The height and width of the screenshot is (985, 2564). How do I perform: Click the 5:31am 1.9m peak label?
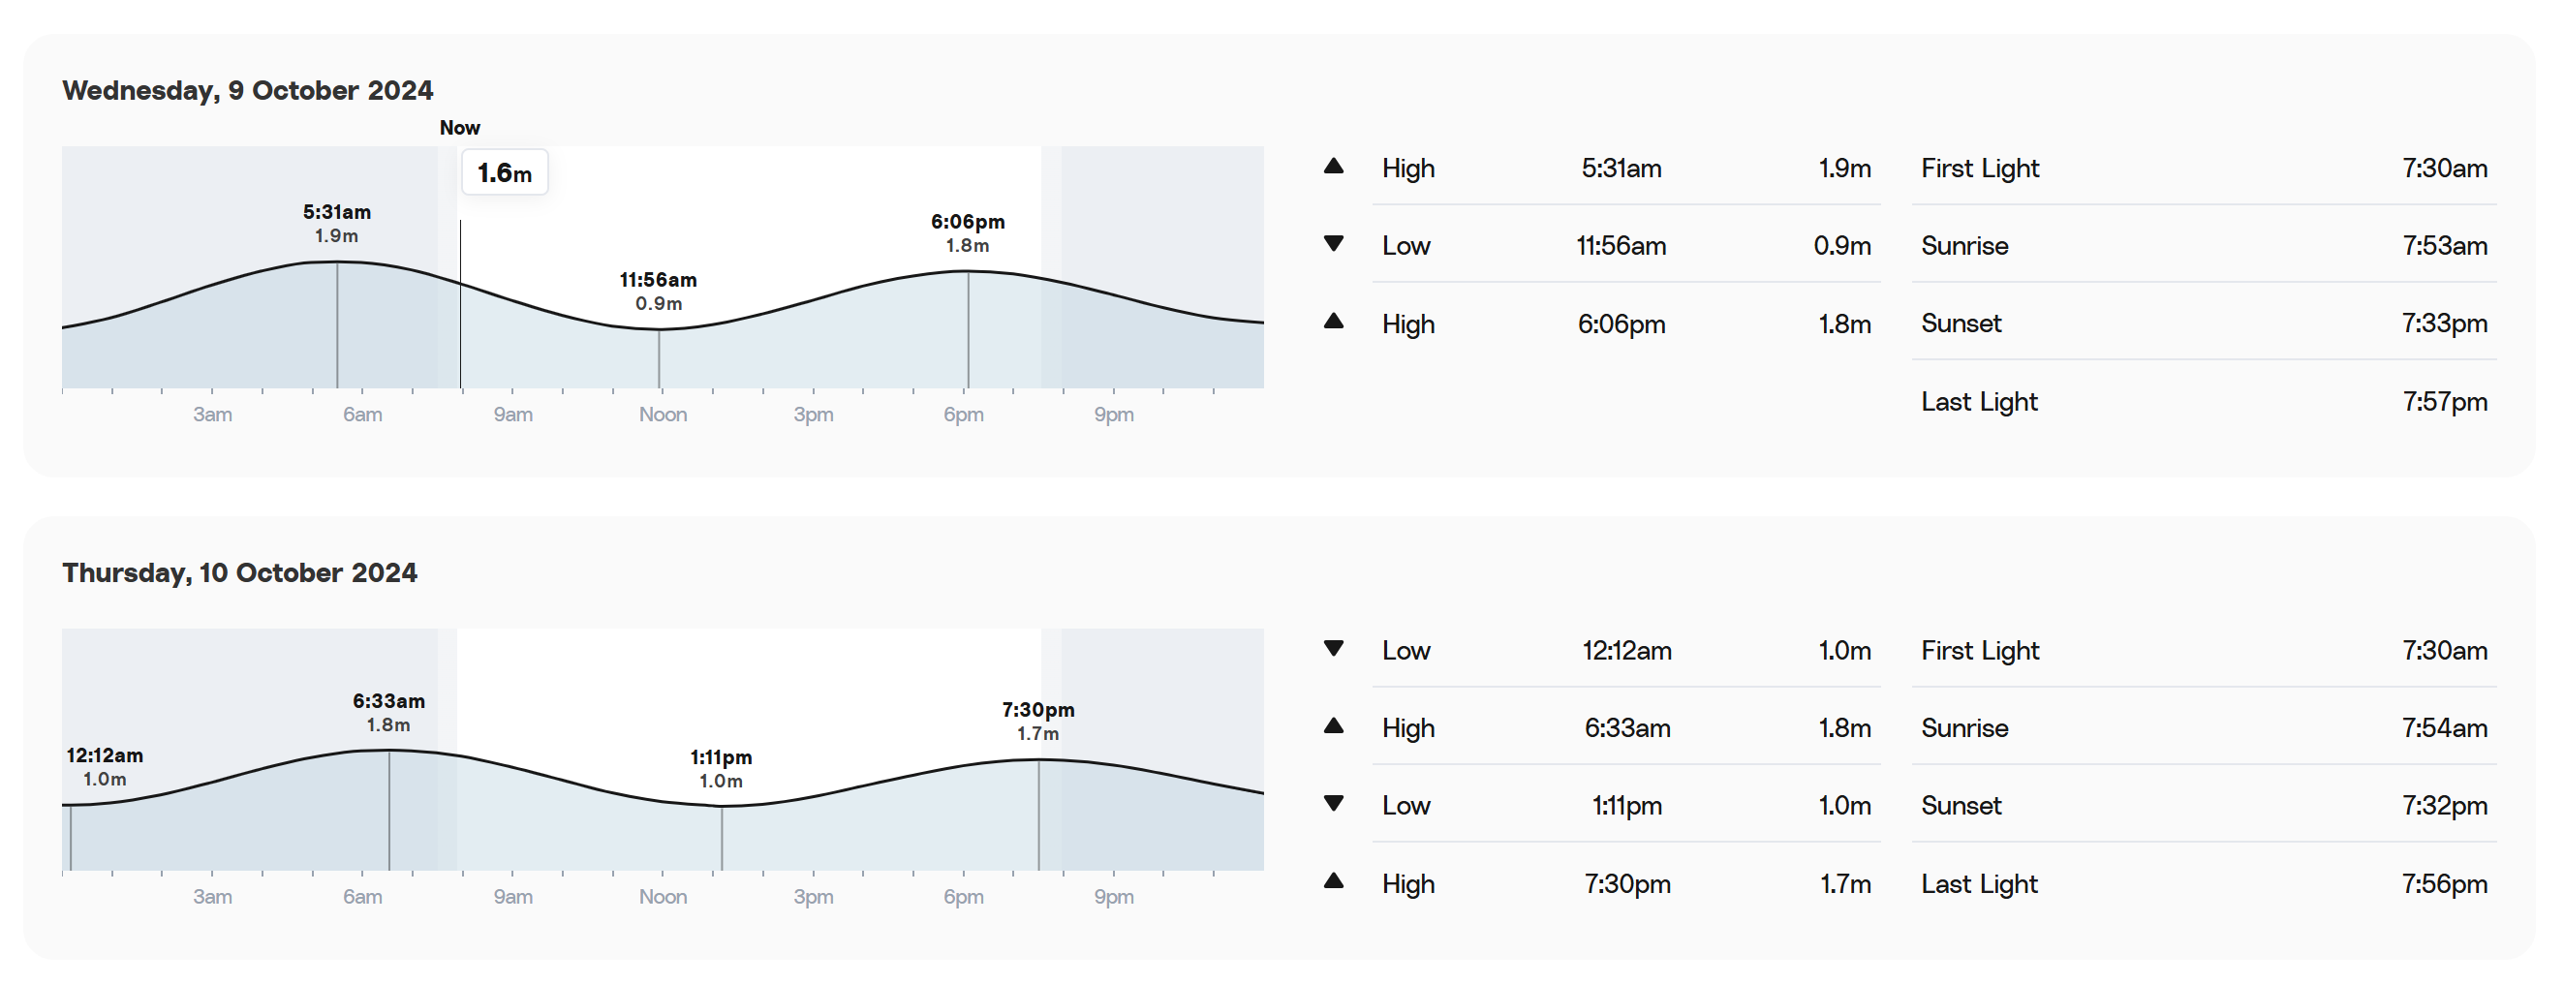coord(336,224)
